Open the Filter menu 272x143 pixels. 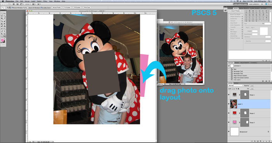(x=45, y=1)
